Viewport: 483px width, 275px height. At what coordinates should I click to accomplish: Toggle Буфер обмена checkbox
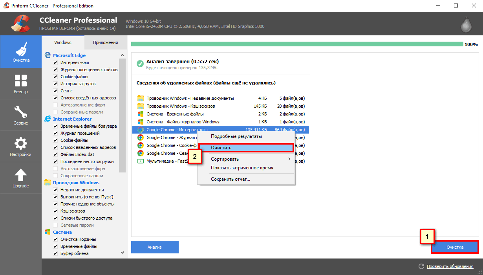(55, 253)
